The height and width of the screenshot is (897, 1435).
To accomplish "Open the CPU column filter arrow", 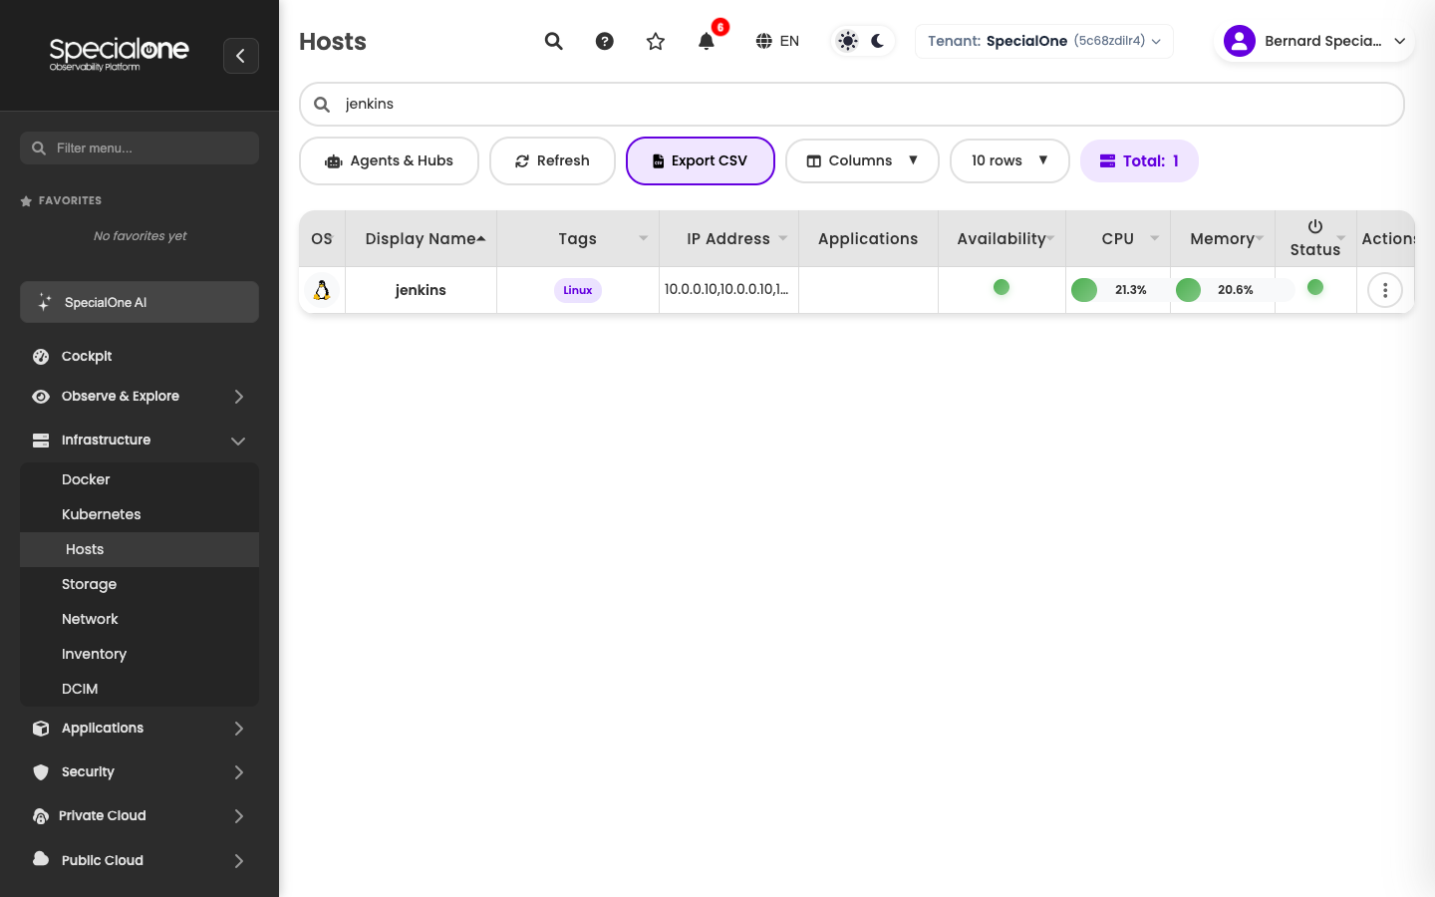I will coord(1155,238).
